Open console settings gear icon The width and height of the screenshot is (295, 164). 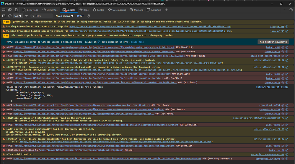pos(88,16)
